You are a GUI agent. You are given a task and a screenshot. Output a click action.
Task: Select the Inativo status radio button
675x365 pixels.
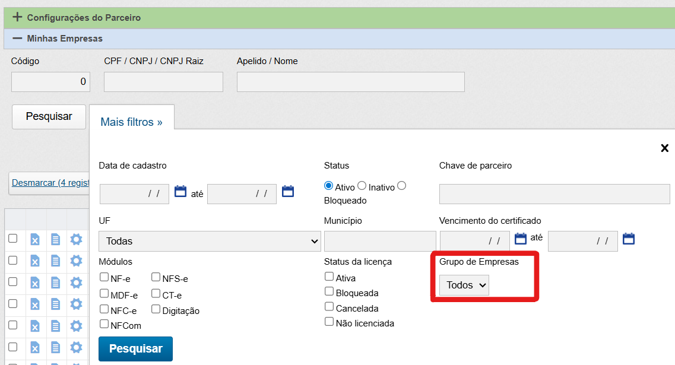[x=362, y=186]
